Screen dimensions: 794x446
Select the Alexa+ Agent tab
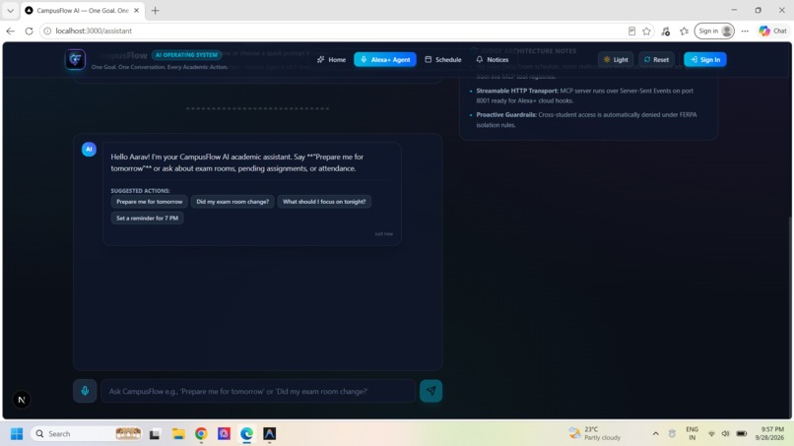click(385, 60)
